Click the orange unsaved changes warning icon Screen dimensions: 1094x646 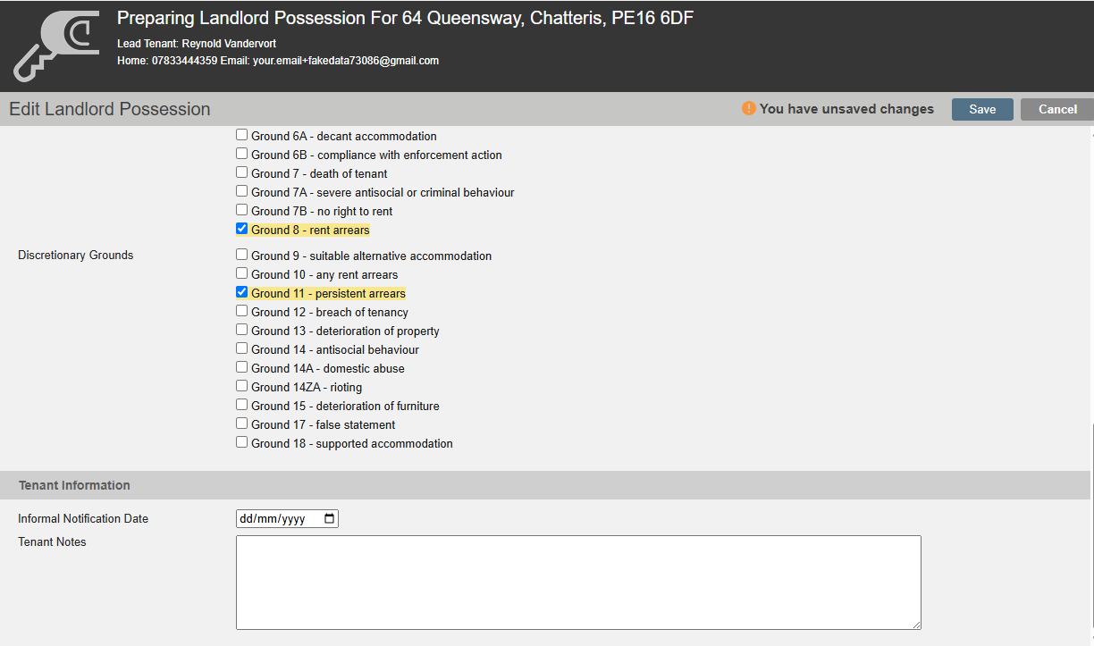click(x=749, y=109)
